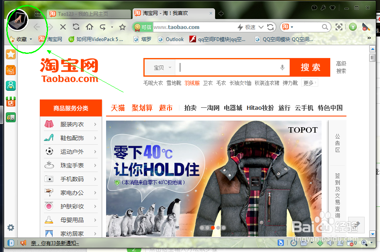
Task: Open the 聚划算 navigation tab
Action: (142, 108)
